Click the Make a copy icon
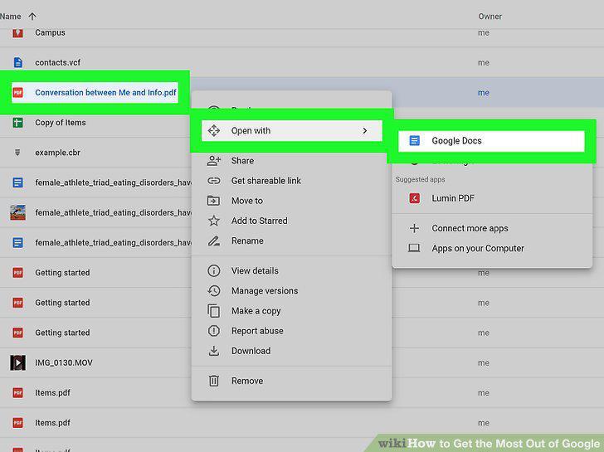 [x=214, y=311]
